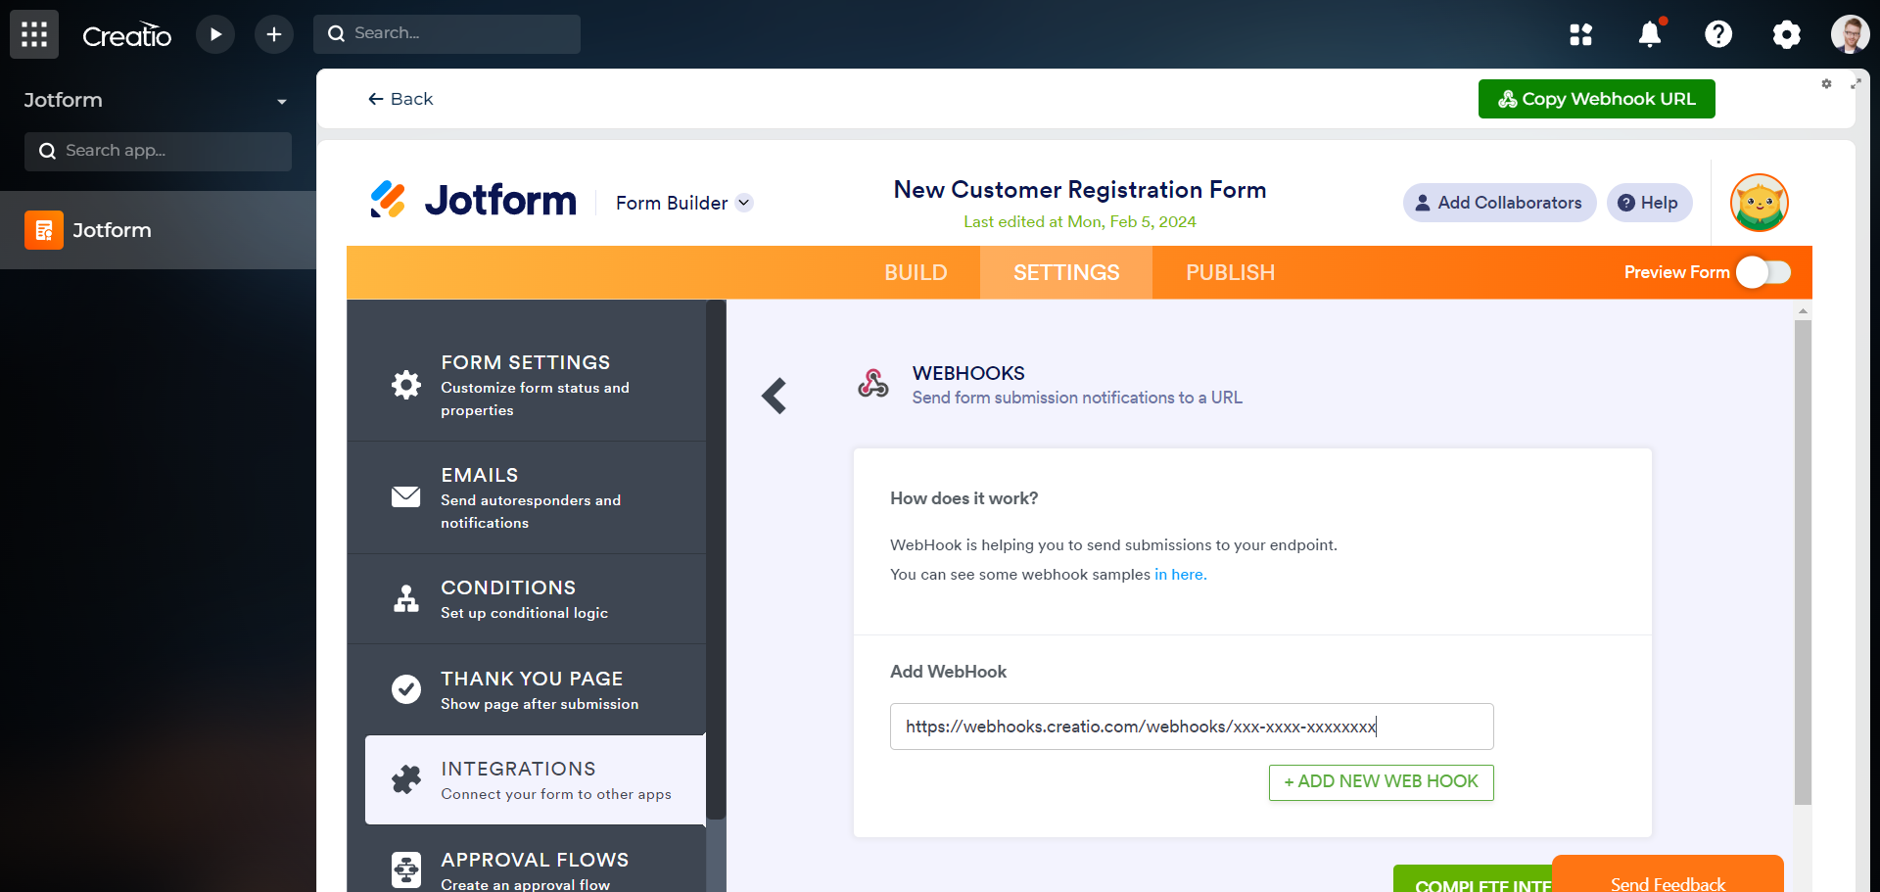The image size is (1880, 892).
Task: Click the Search app field
Action: 158,152
